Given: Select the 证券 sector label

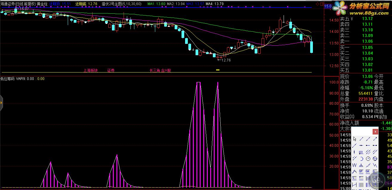Looking at the screenshot, I should (x=111, y=71).
